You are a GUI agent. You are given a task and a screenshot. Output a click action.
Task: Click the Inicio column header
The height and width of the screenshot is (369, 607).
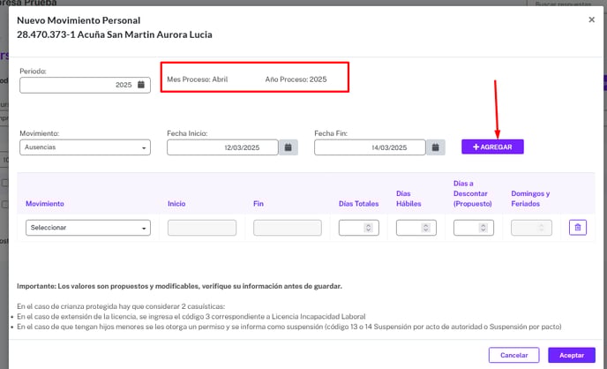(x=176, y=203)
